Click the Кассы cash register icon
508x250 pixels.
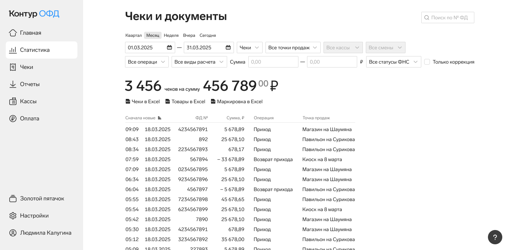(x=13, y=101)
